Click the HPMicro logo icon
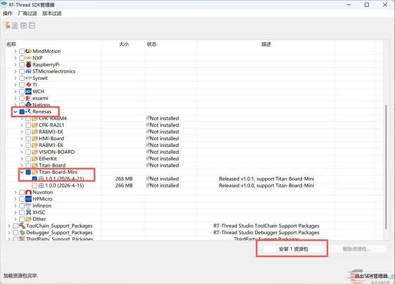 coord(29,199)
